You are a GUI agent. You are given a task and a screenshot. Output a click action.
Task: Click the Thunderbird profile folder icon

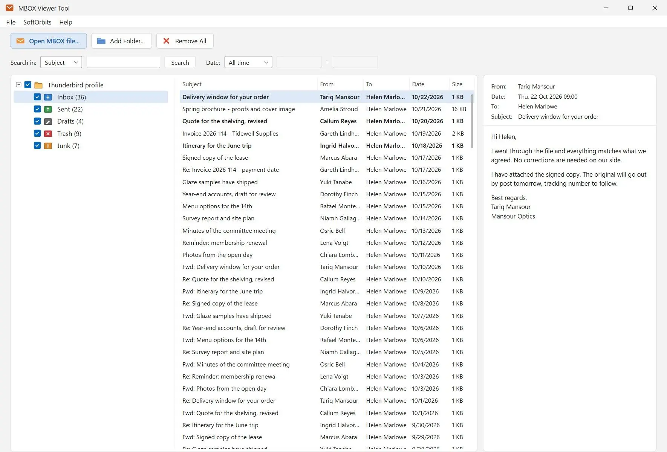click(38, 85)
